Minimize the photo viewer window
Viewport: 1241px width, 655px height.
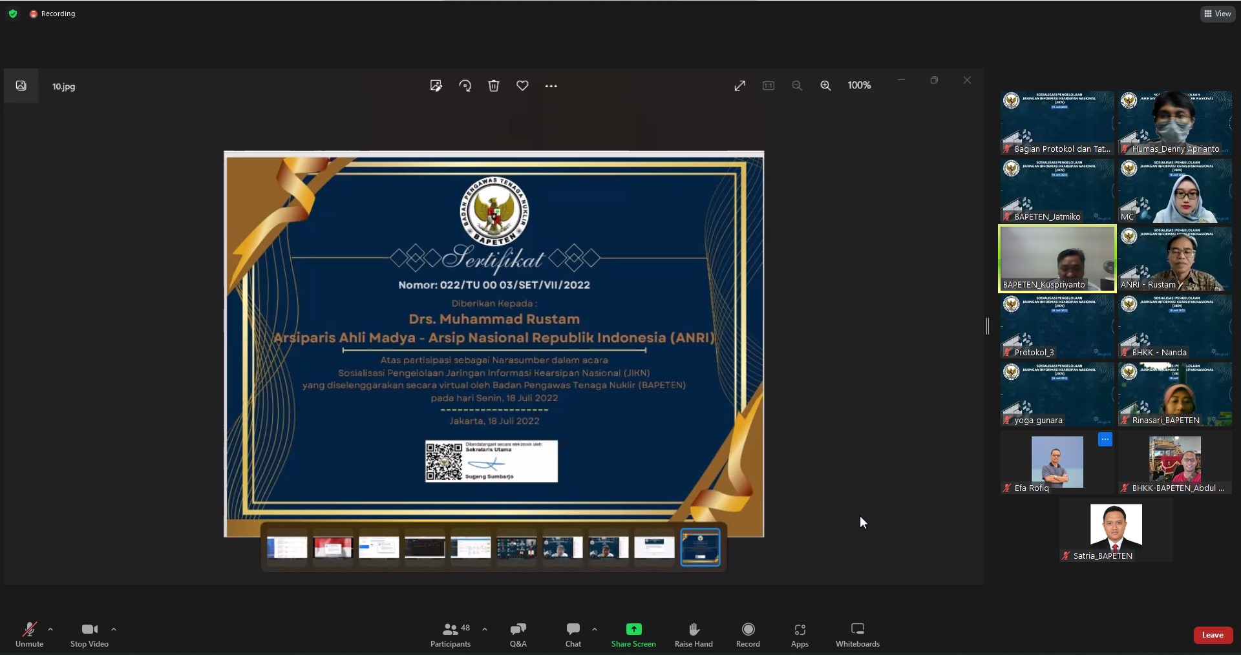pos(901,80)
